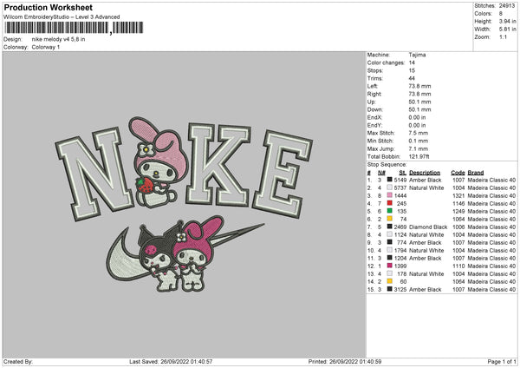Select the red swatch beside 245

(x=390, y=203)
